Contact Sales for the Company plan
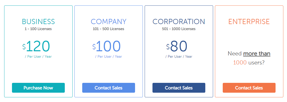287x102 pixels. 109,88
